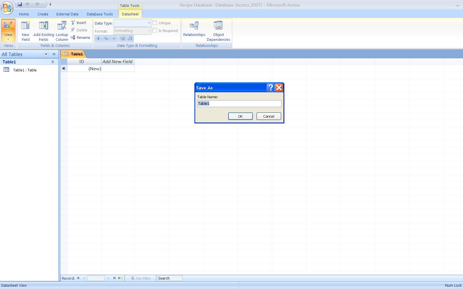Collapse the Table1 group in navigation pane
Image resolution: width=463 pixels, height=289 pixels.
pos(52,62)
